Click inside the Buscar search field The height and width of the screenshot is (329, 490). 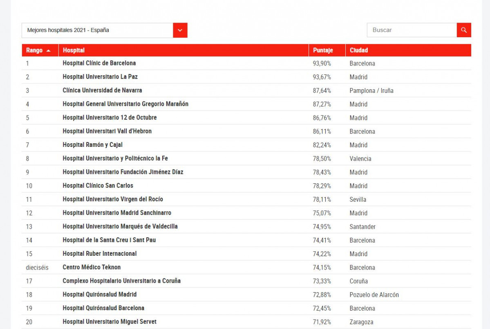(409, 30)
